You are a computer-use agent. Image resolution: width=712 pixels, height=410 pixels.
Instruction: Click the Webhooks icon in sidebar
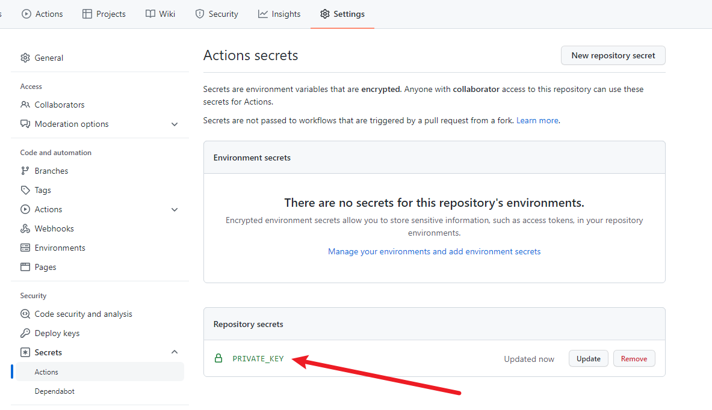[x=25, y=228]
